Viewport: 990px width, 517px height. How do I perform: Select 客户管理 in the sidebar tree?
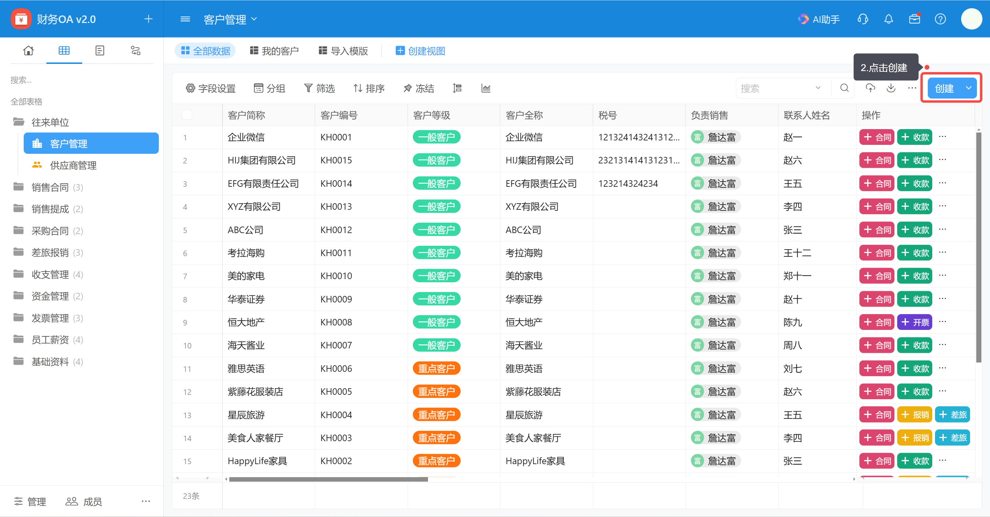91,143
